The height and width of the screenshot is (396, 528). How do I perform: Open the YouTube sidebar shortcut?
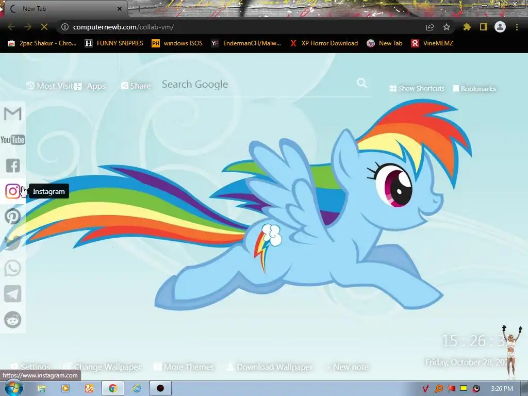tap(12, 140)
